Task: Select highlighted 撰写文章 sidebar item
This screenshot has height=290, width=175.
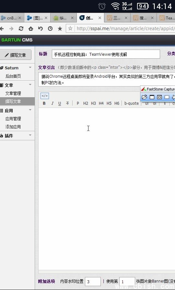Action: point(17,101)
